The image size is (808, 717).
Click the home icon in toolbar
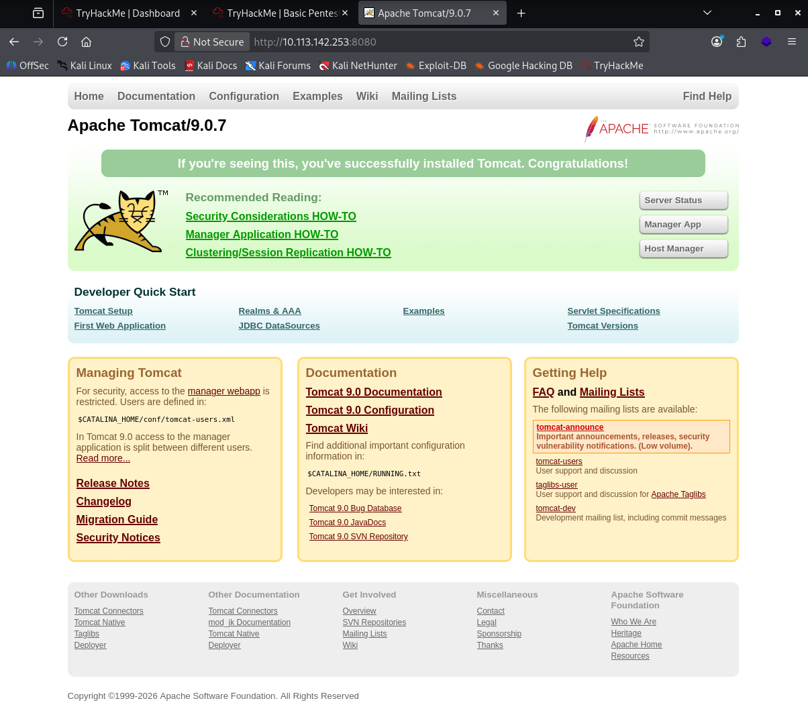click(x=86, y=42)
